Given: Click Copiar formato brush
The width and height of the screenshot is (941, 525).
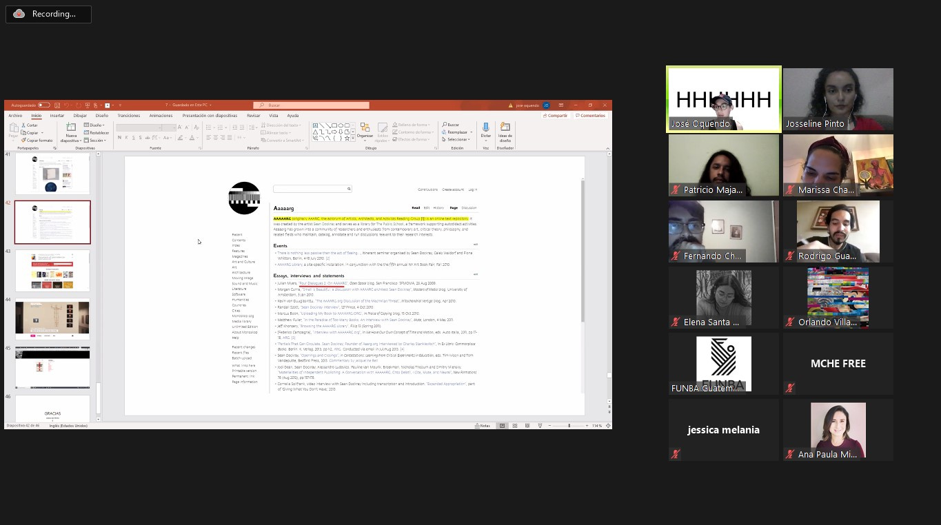Looking at the screenshot, I should point(37,141).
